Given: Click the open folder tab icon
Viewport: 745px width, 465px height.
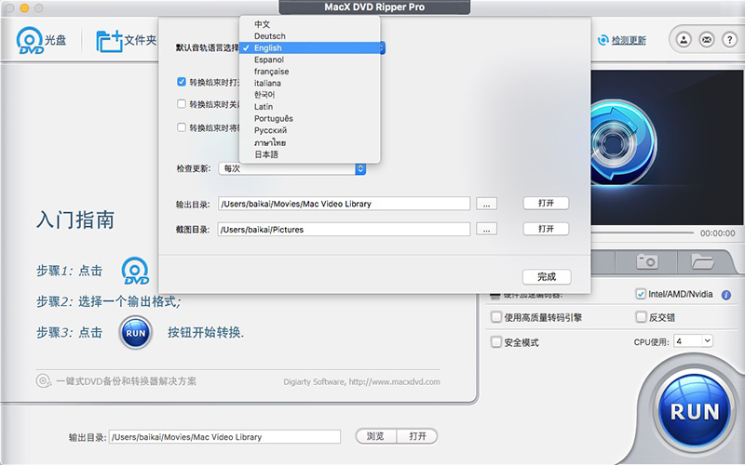Looking at the screenshot, I should pyautogui.click(x=702, y=261).
